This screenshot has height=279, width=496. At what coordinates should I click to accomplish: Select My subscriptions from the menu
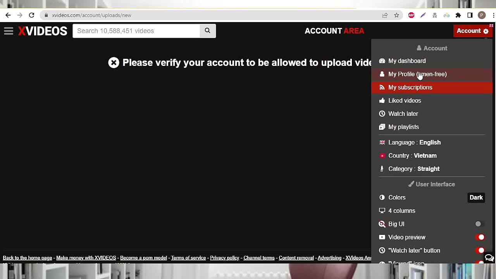tap(410, 87)
